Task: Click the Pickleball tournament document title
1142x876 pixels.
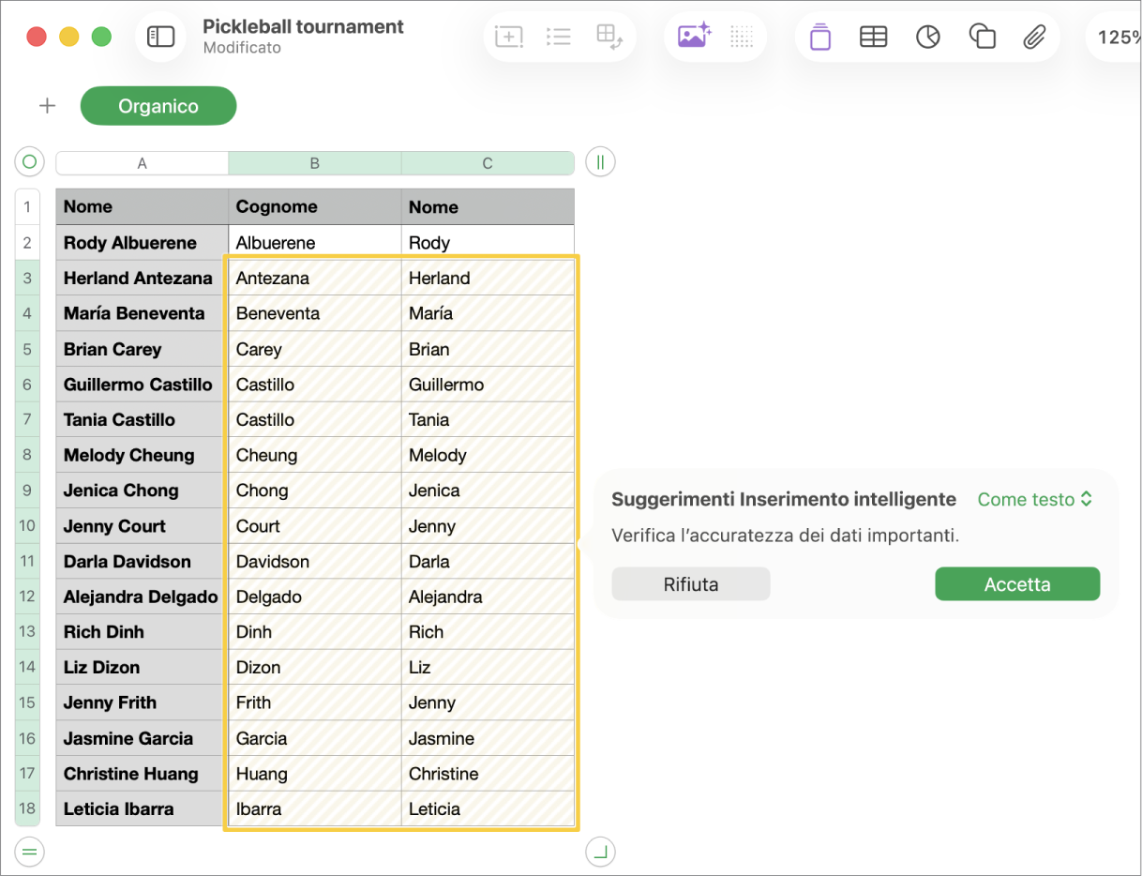Action: coord(303,26)
